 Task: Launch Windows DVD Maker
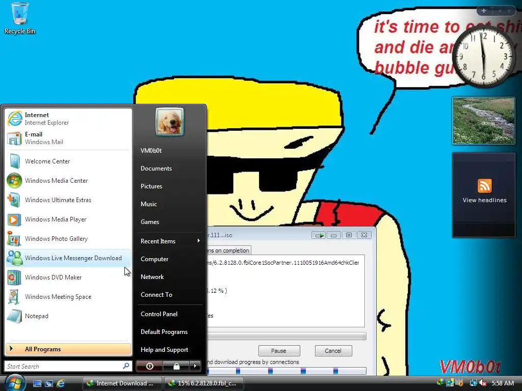[68, 277]
